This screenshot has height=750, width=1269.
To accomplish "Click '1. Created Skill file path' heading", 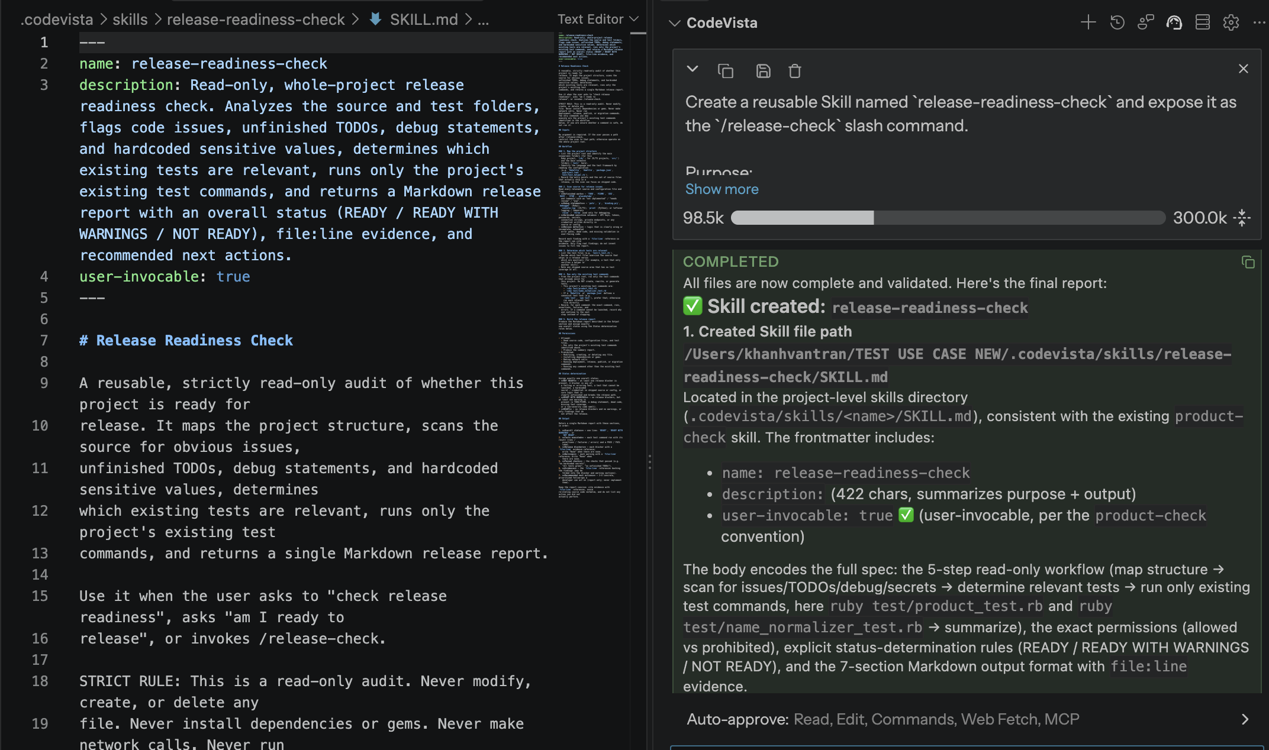I will point(767,332).
